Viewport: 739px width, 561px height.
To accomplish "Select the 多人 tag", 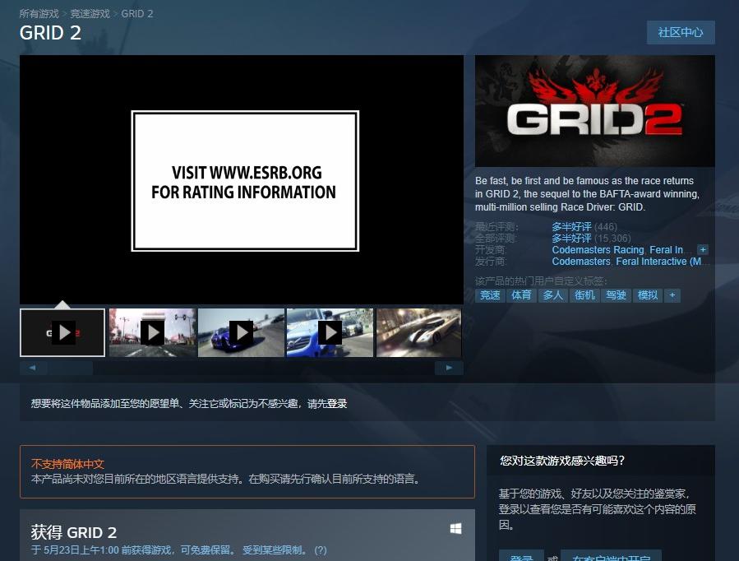I will point(553,295).
